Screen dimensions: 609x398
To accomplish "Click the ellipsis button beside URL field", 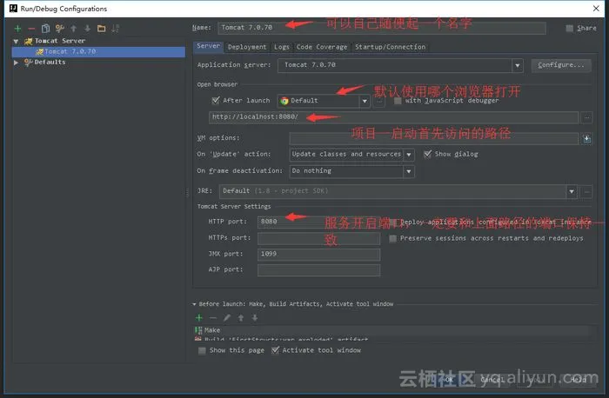I will (x=586, y=117).
